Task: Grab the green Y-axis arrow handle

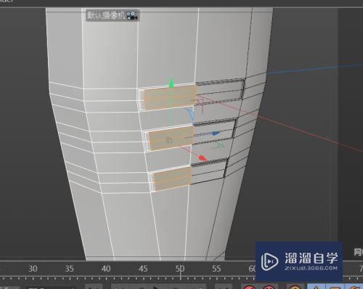Action: (x=171, y=82)
